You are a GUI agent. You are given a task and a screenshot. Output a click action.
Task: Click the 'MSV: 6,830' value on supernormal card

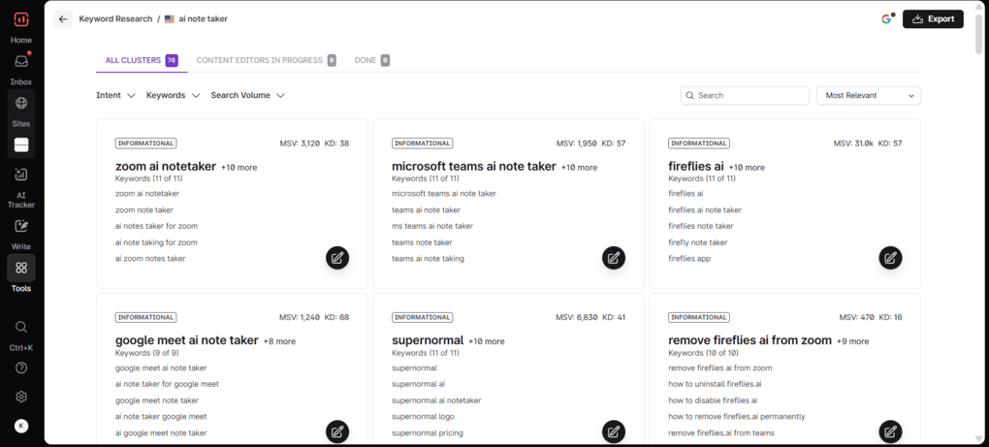coord(577,318)
